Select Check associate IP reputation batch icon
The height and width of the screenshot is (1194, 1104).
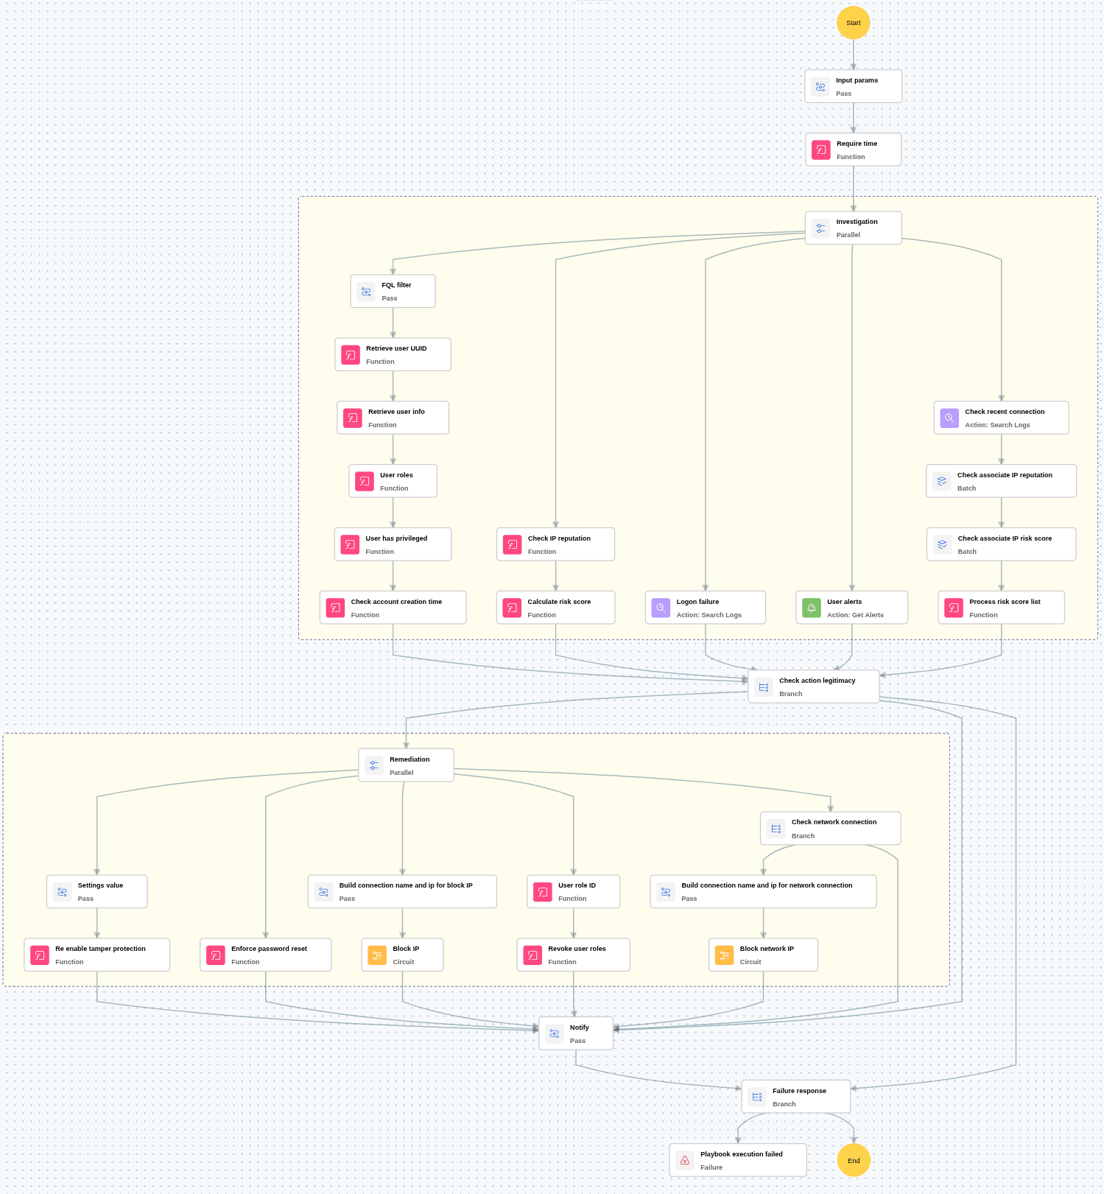(x=942, y=482)
